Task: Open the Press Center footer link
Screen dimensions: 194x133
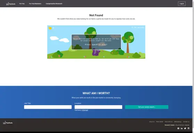Action: 160,122
